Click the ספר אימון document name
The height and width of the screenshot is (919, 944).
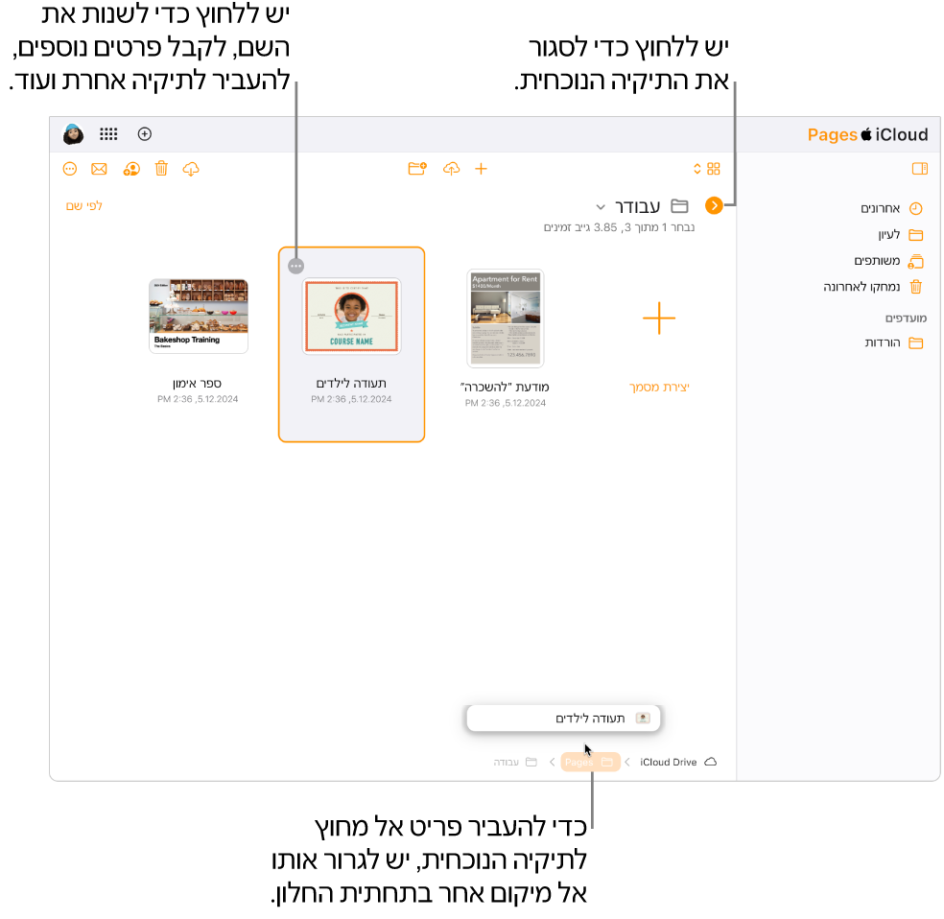pyautogui.click(x=198, y=384)
